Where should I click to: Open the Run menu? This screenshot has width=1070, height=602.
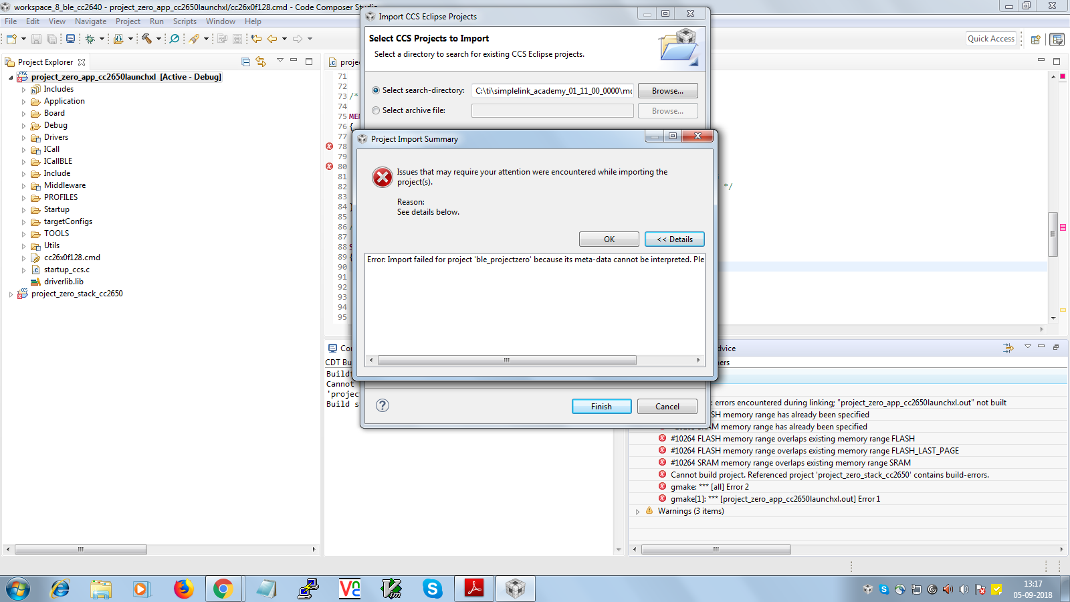tap(156, 21)
